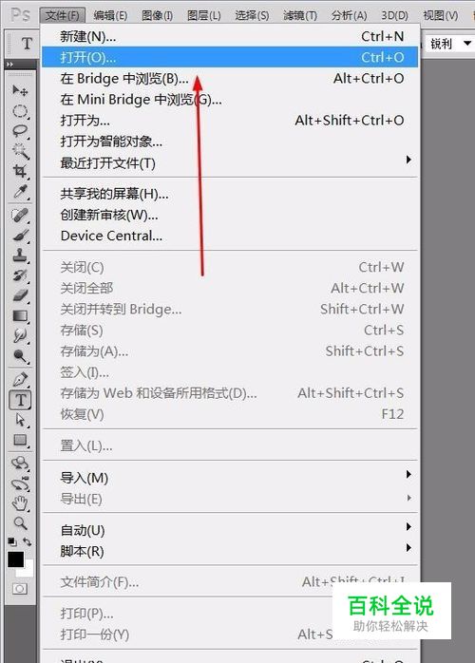Open the 图像(I) menu
Viewport: 475px width, 663px height.
pyautogui.click(x=157, y=15)
